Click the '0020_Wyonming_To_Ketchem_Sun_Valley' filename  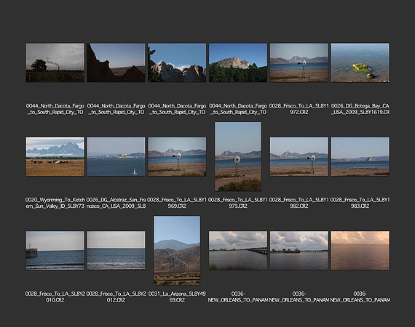coord(55,203)
